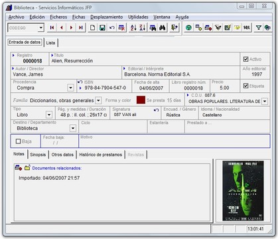Apply filter using the funnel icon
This screenshot has height=239, width=278.
pos(259,28)
